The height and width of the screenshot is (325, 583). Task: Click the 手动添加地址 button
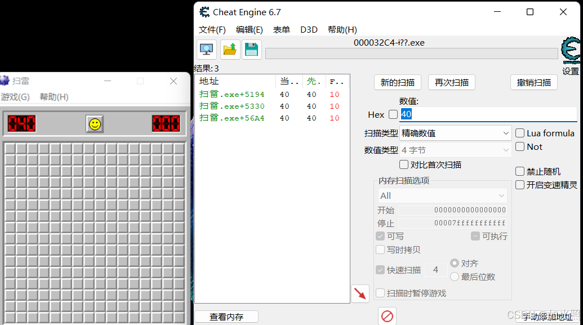(548, 317)
